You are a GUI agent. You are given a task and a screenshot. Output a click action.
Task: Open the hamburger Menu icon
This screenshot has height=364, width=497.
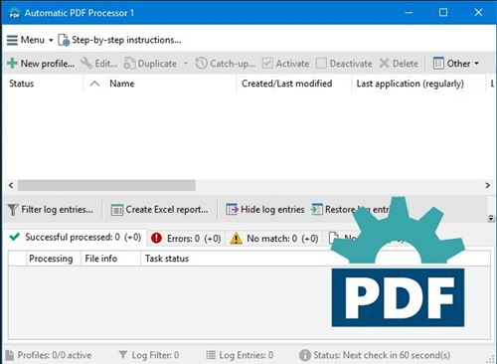click(12, 40)
